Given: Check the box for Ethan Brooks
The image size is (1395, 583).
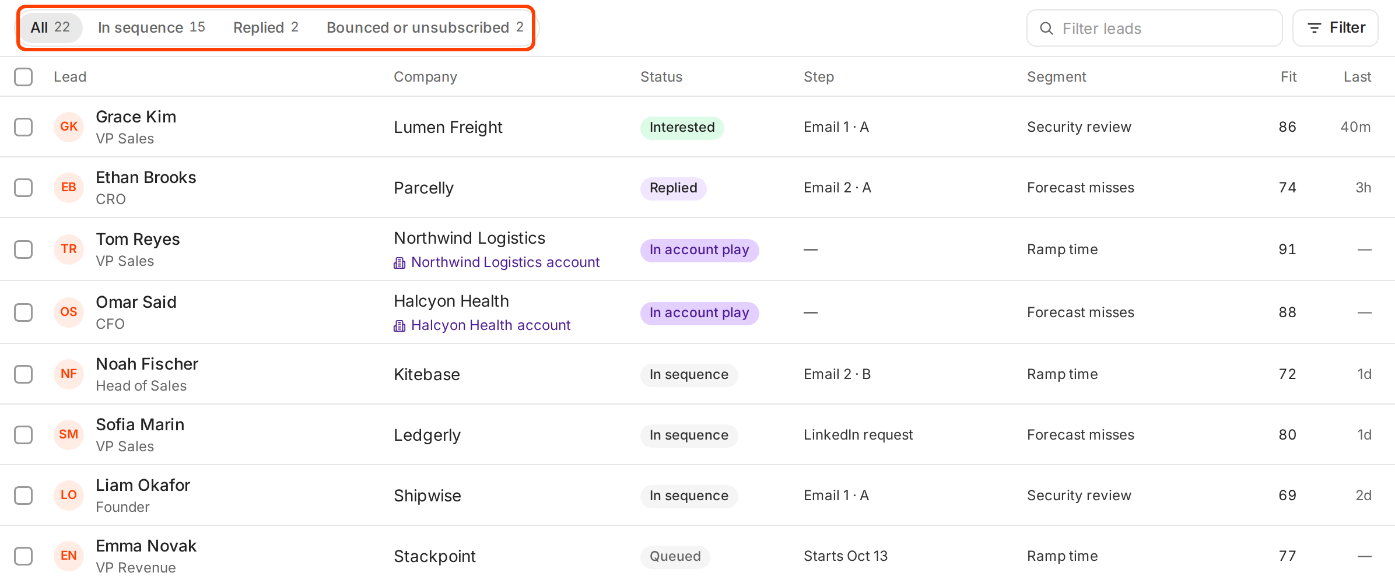Looking at the screenshot, I should tap(23, 188).
